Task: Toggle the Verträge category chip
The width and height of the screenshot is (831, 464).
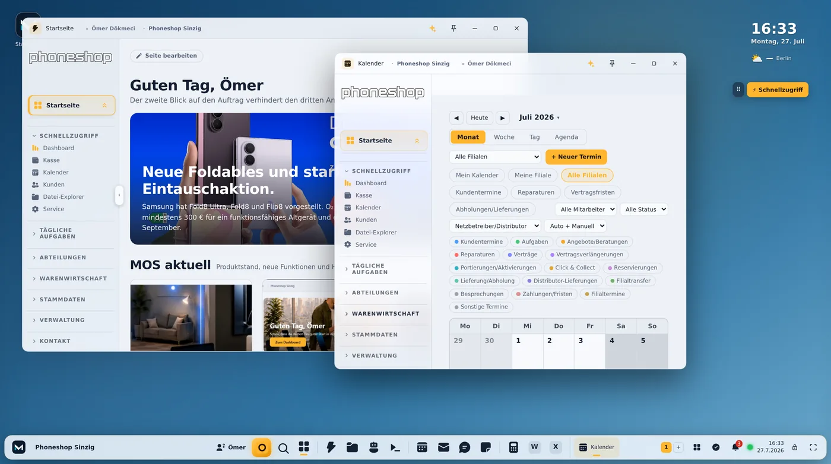Action: (x=522, y=255)
